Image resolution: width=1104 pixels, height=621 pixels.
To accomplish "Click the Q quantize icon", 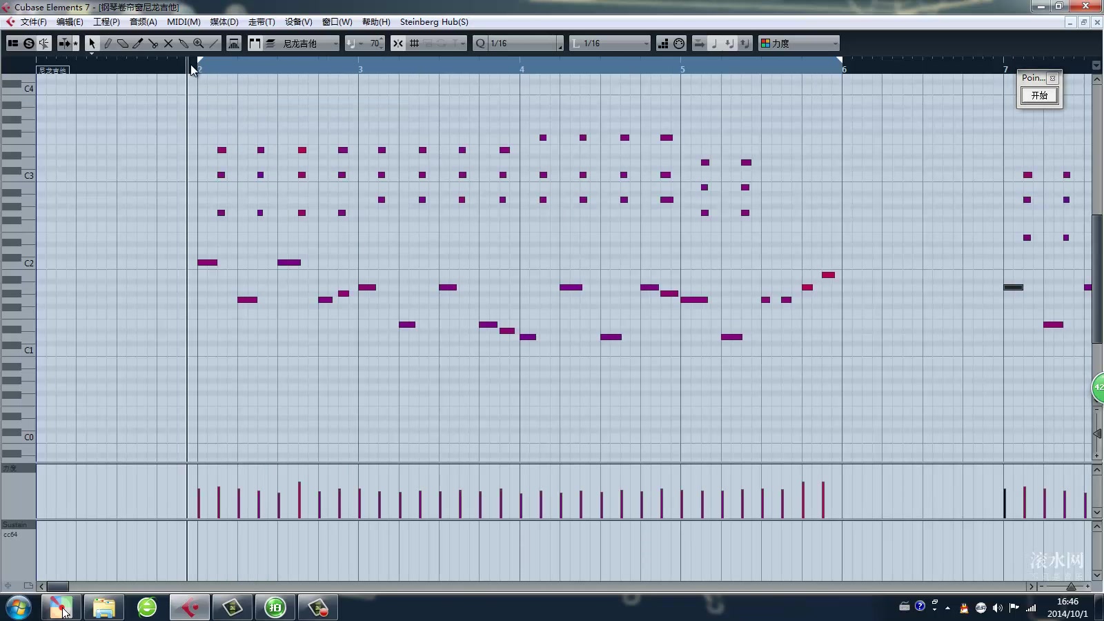I will point(480,43).
